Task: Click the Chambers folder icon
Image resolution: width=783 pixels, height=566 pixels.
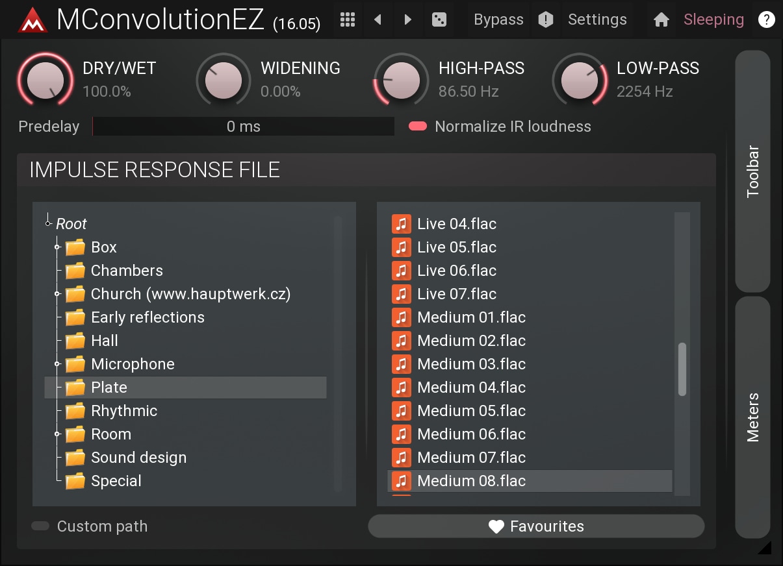Action: [x=75, y=271]
